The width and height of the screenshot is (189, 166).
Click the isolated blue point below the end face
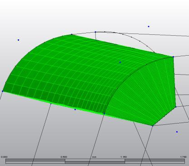(177, 132)
